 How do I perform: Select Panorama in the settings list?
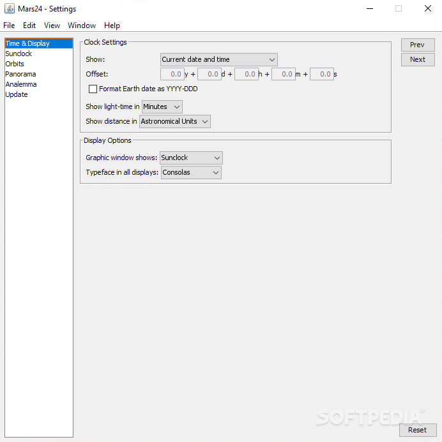point(39,74)
